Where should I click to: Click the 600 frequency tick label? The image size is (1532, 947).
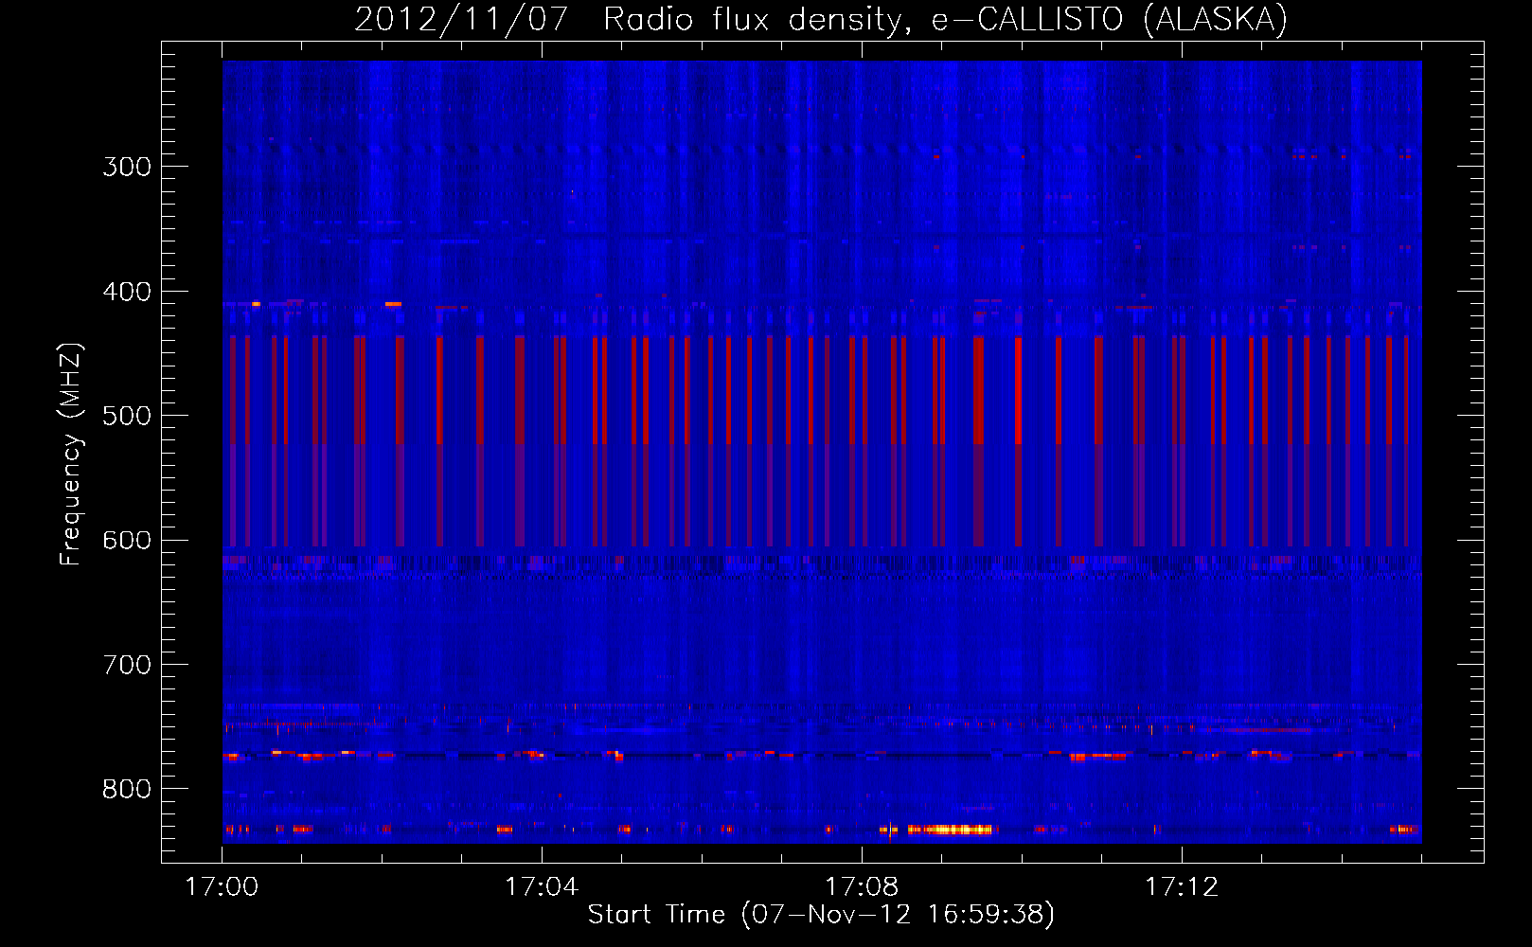(127, 541)
